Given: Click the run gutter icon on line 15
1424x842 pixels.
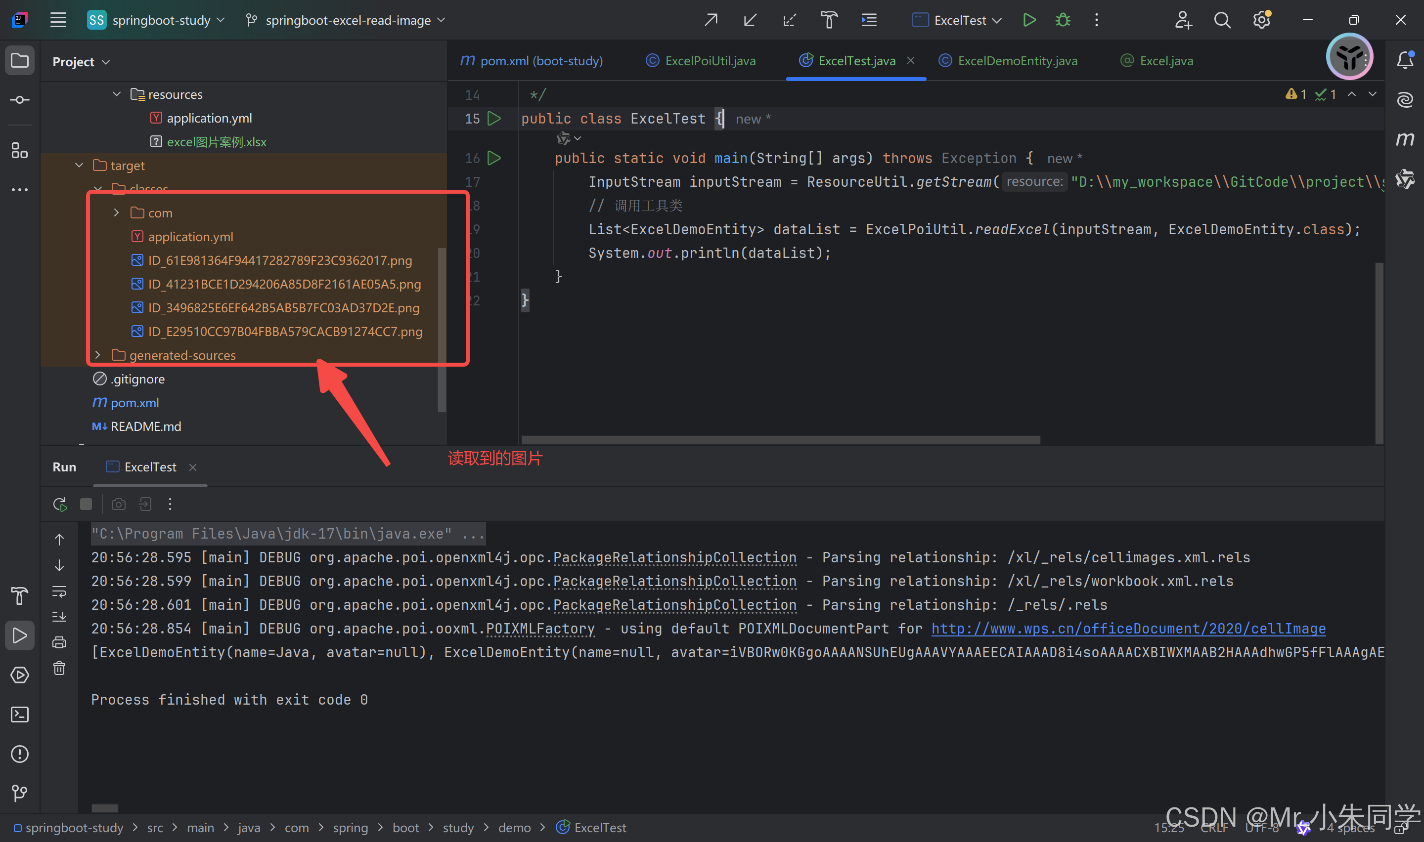Looking at the screenshot, I should (494, 119).
